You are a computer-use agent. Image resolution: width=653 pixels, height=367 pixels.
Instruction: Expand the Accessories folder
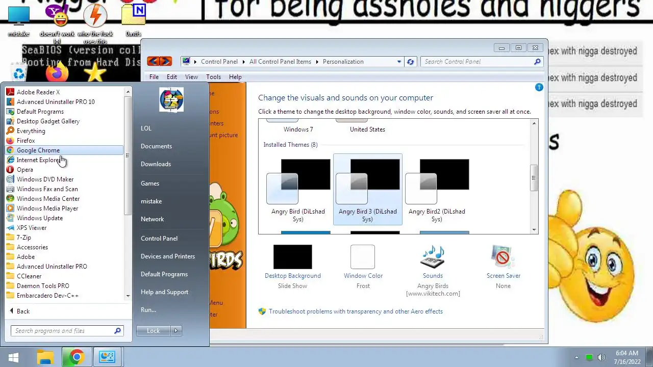point(32,247)
